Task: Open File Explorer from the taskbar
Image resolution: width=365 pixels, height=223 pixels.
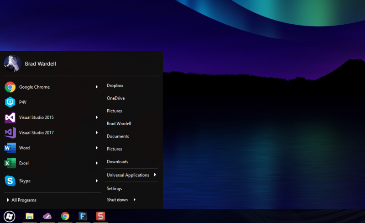Action: (x=30, y=216)
